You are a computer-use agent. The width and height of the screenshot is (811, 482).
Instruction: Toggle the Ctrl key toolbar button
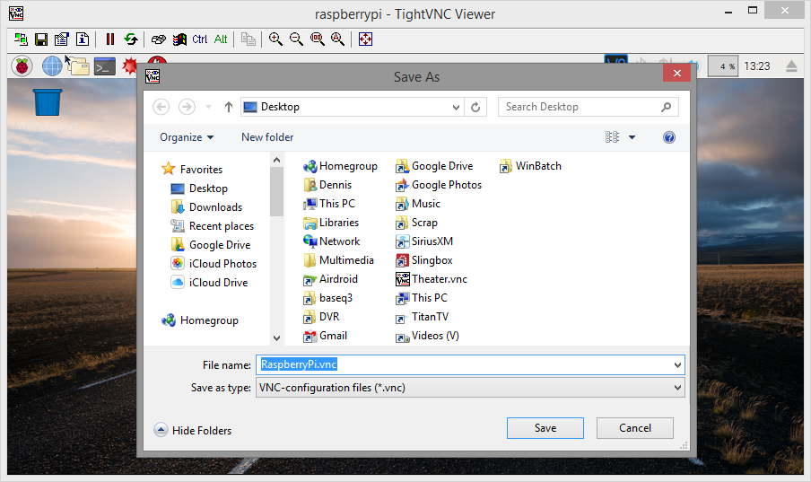coord(200,39)
